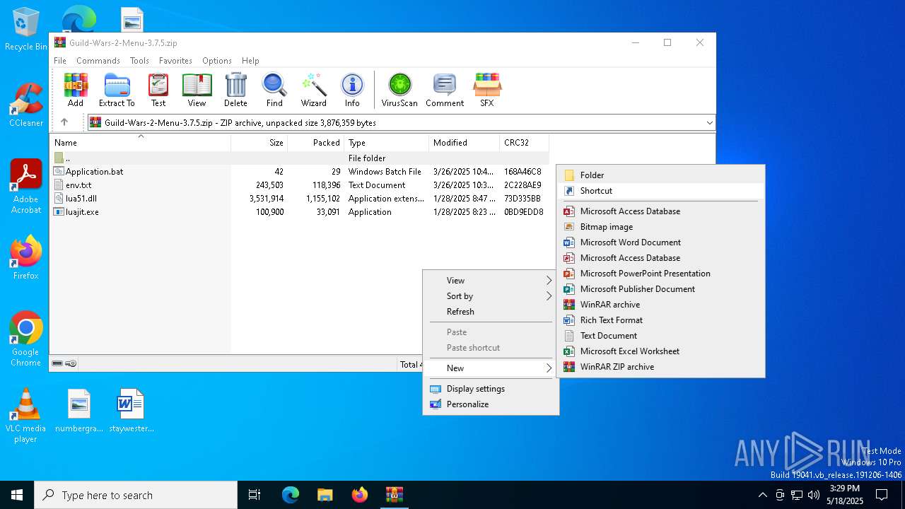Choose Refresh in the context menu
This screenshot has height=509, width=905.
pos(491,312)
